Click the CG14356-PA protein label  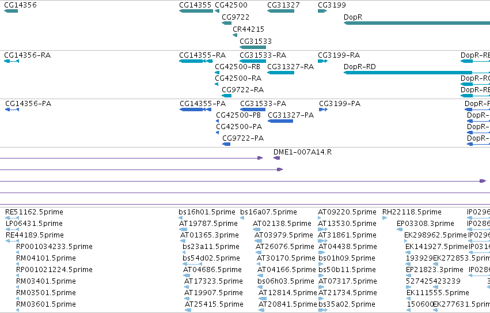pyautogui.click(x=28, y=104)
